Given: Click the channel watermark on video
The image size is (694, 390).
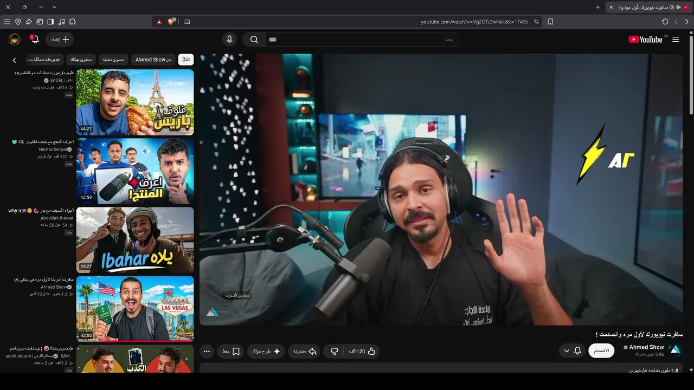Looking at the screenshot, I should click(213, 312).
